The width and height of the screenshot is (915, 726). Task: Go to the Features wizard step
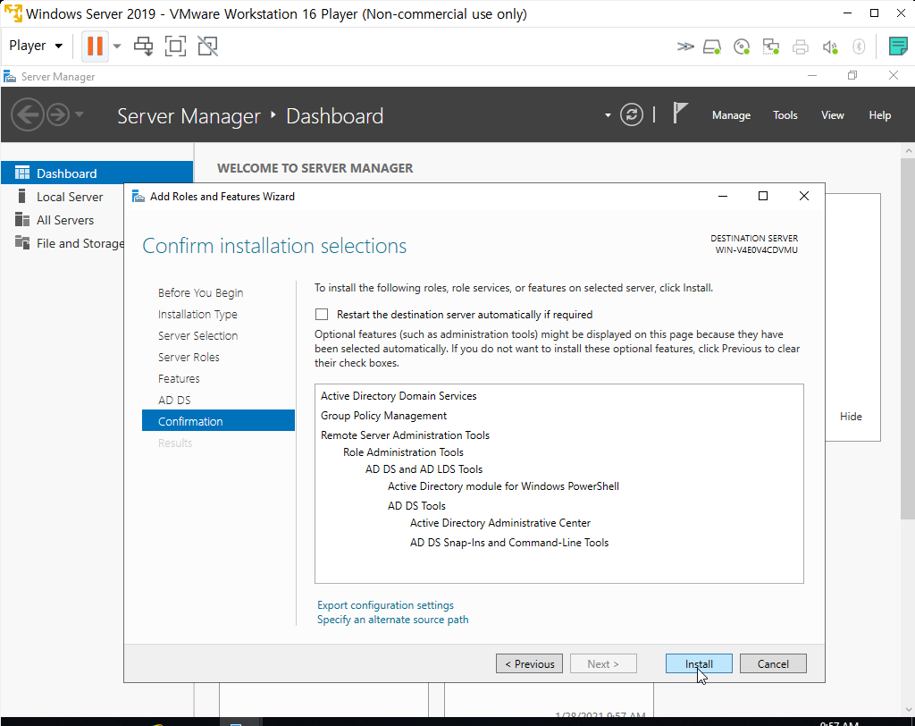pyautogui.click(x=179, y=378)
